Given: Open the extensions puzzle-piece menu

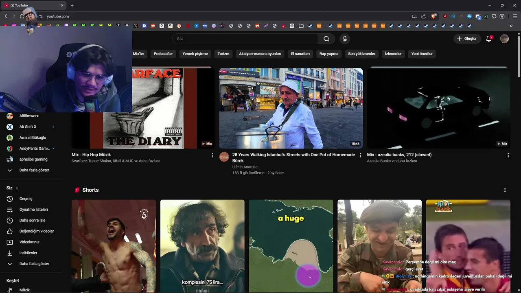Looking at the screenshot, I should pos(494,16).
